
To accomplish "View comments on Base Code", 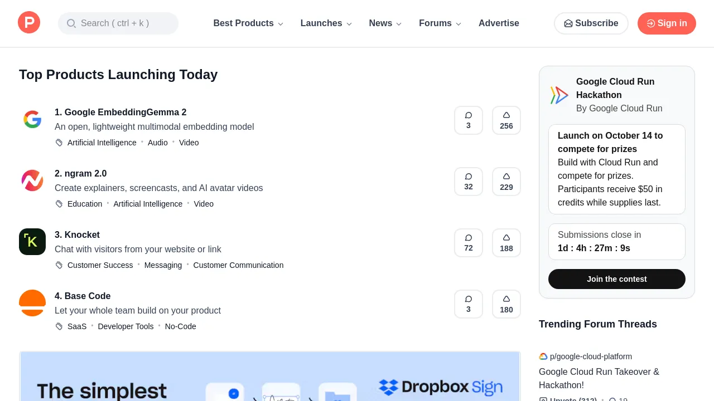I will point(469,304).
